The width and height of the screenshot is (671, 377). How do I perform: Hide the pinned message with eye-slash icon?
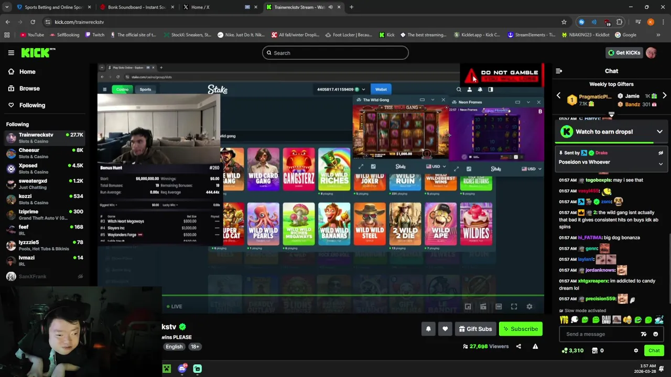point(661,153)
